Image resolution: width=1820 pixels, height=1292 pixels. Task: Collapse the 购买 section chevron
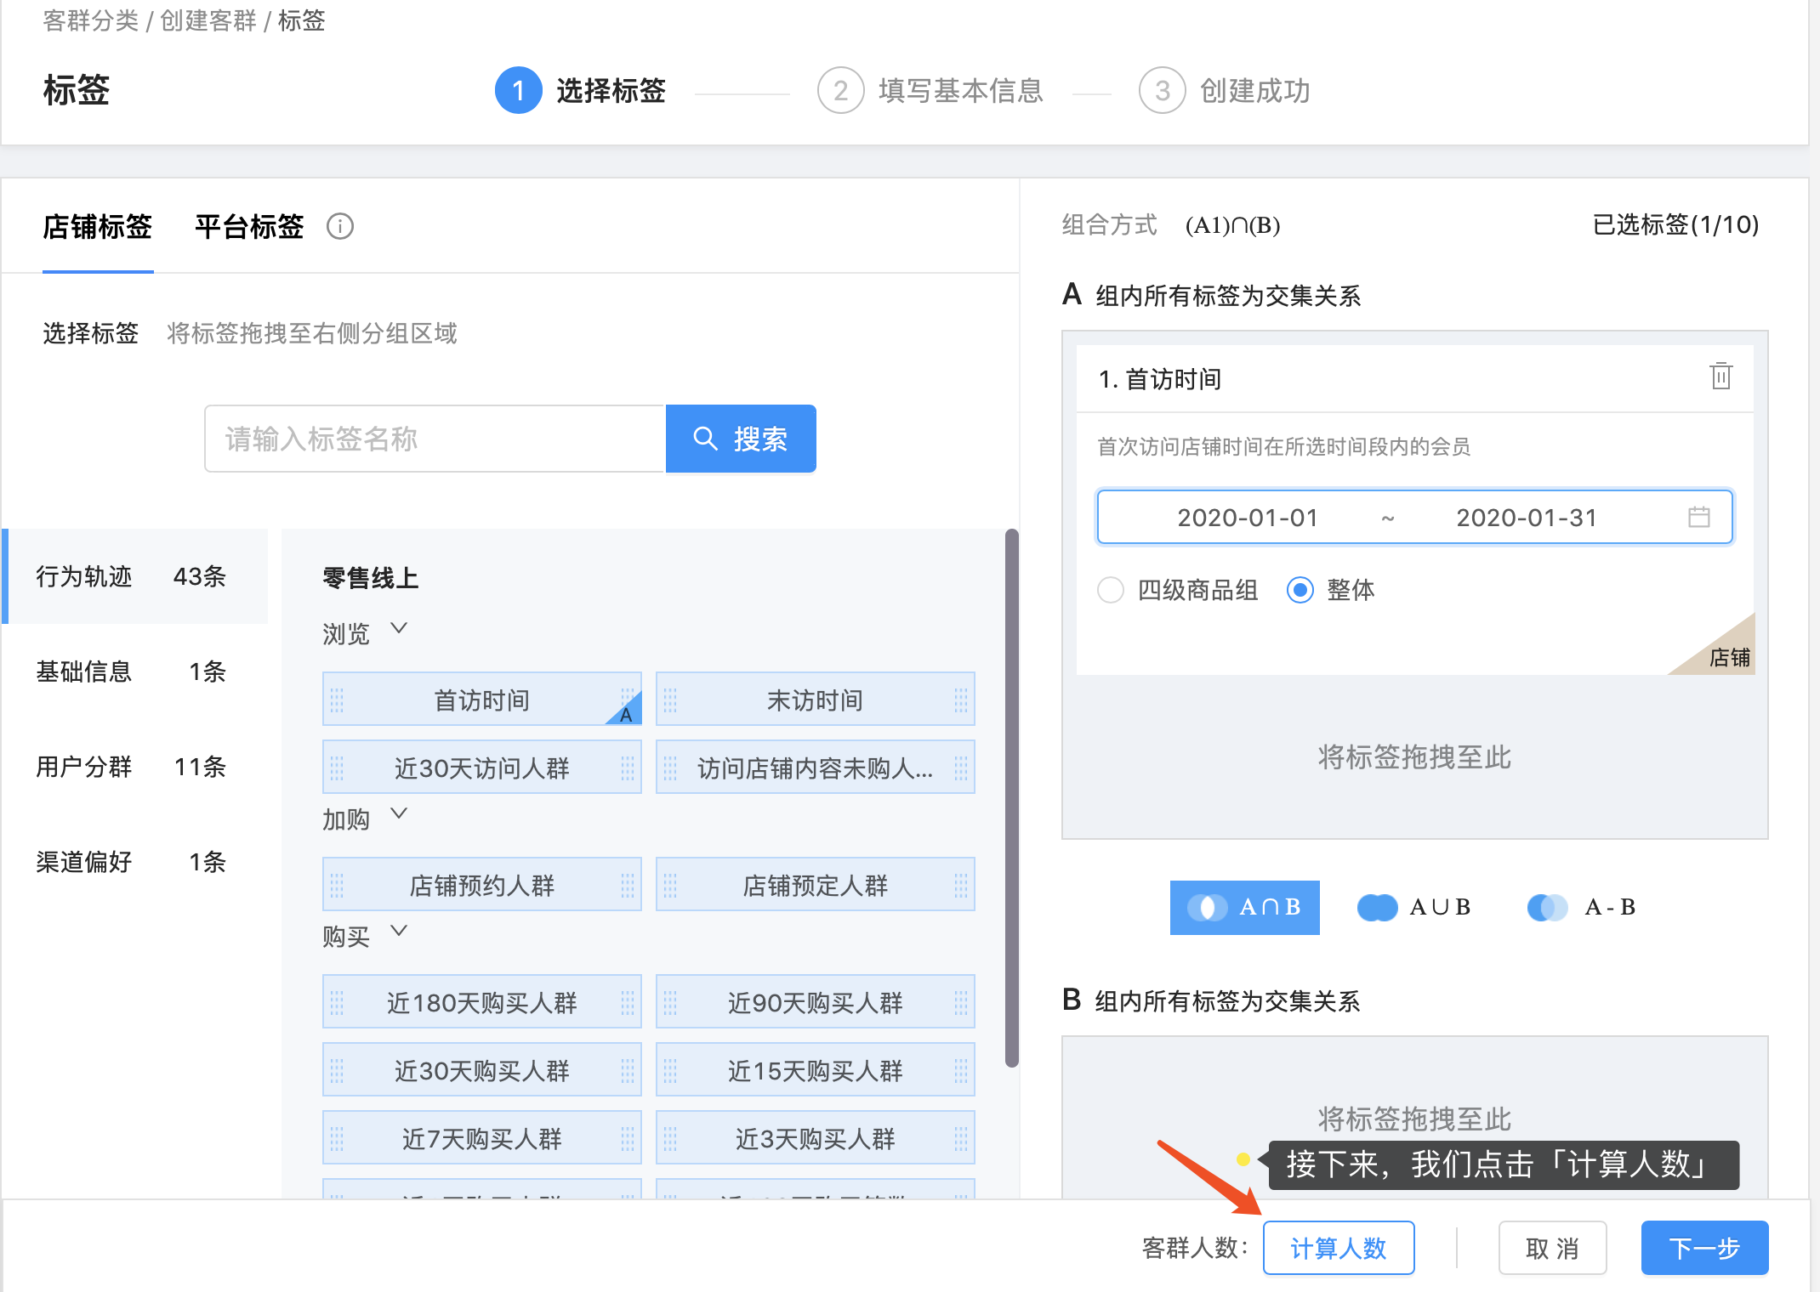[399, 931]
